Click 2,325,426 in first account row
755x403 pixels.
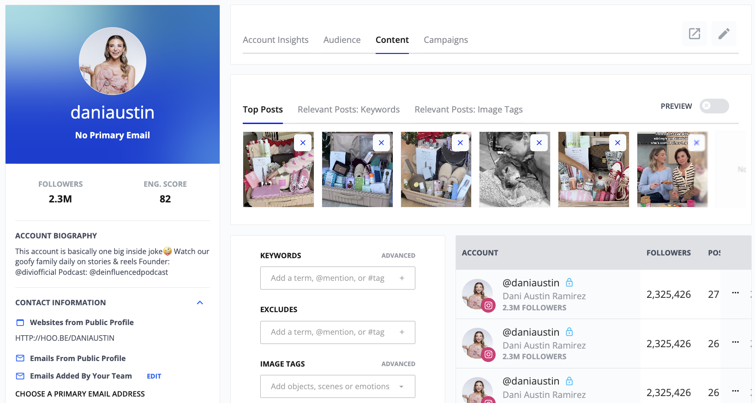point(669,294)
